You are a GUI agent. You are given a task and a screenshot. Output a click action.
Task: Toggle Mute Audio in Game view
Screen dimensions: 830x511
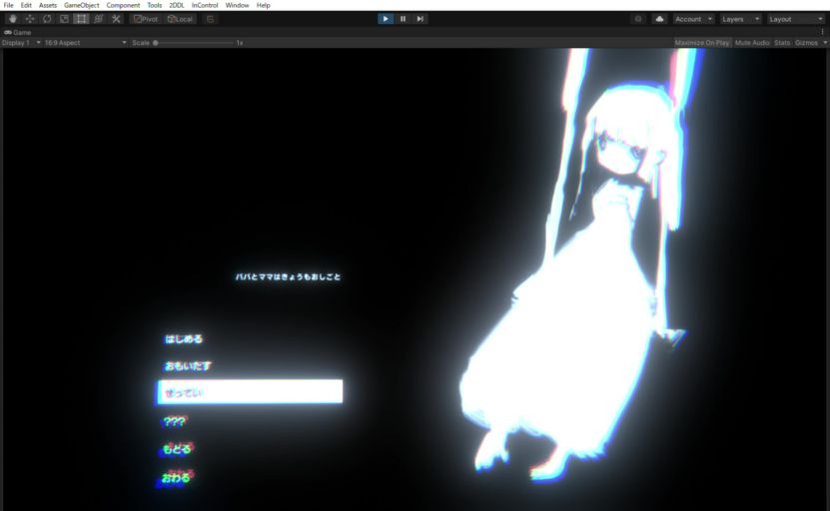pyautogui.click(x=752, y=43)
